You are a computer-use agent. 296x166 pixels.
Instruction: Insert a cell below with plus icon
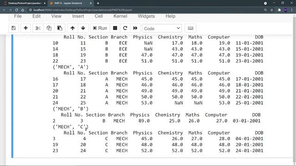[26, 28]
